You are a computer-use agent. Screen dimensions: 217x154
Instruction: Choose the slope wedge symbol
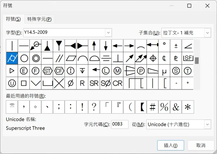pyautogui.click(x=152, y=71)
